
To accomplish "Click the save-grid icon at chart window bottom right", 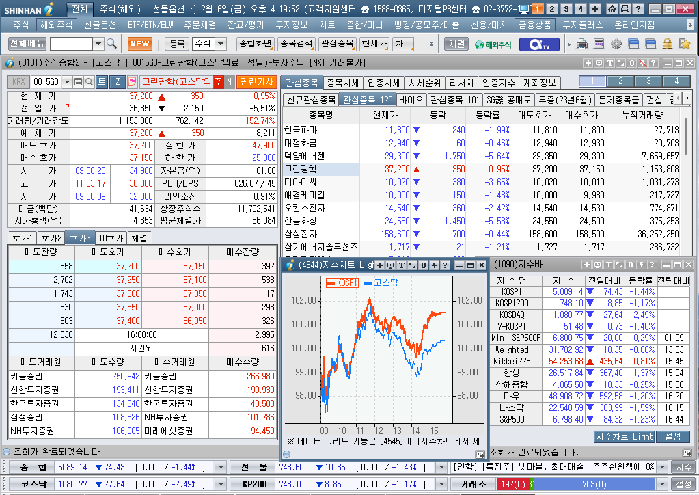I will (480, 455).
